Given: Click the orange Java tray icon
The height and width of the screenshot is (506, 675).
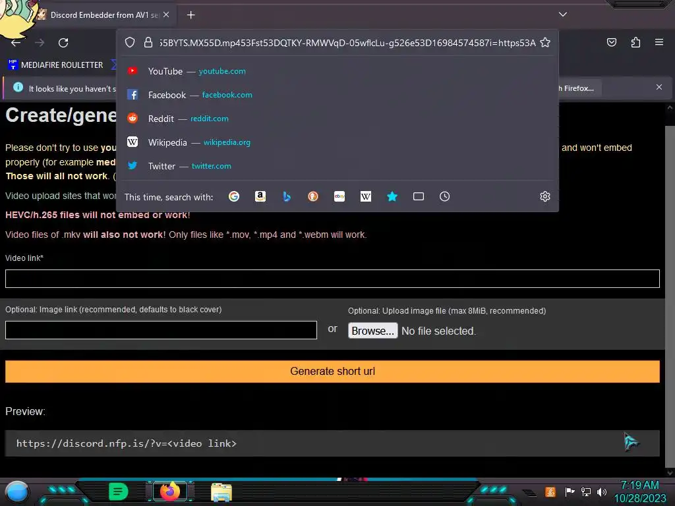Looking at the screenshot, I should (550, 492).
